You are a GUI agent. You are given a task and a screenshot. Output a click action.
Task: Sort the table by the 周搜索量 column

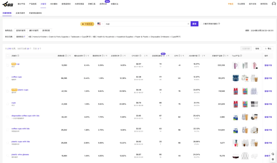(x=68, y=56)
